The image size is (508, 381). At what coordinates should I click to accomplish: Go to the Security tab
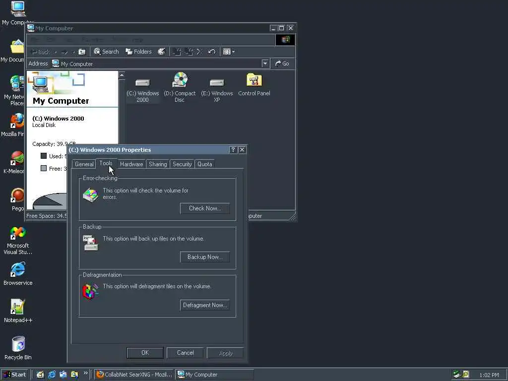[182, 164]
